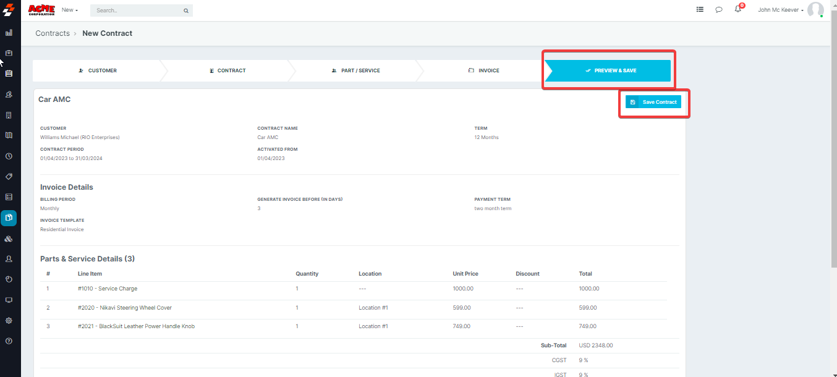Click the list view icon in header
This screenshot has height=377, width=837.
click(700, 10)
